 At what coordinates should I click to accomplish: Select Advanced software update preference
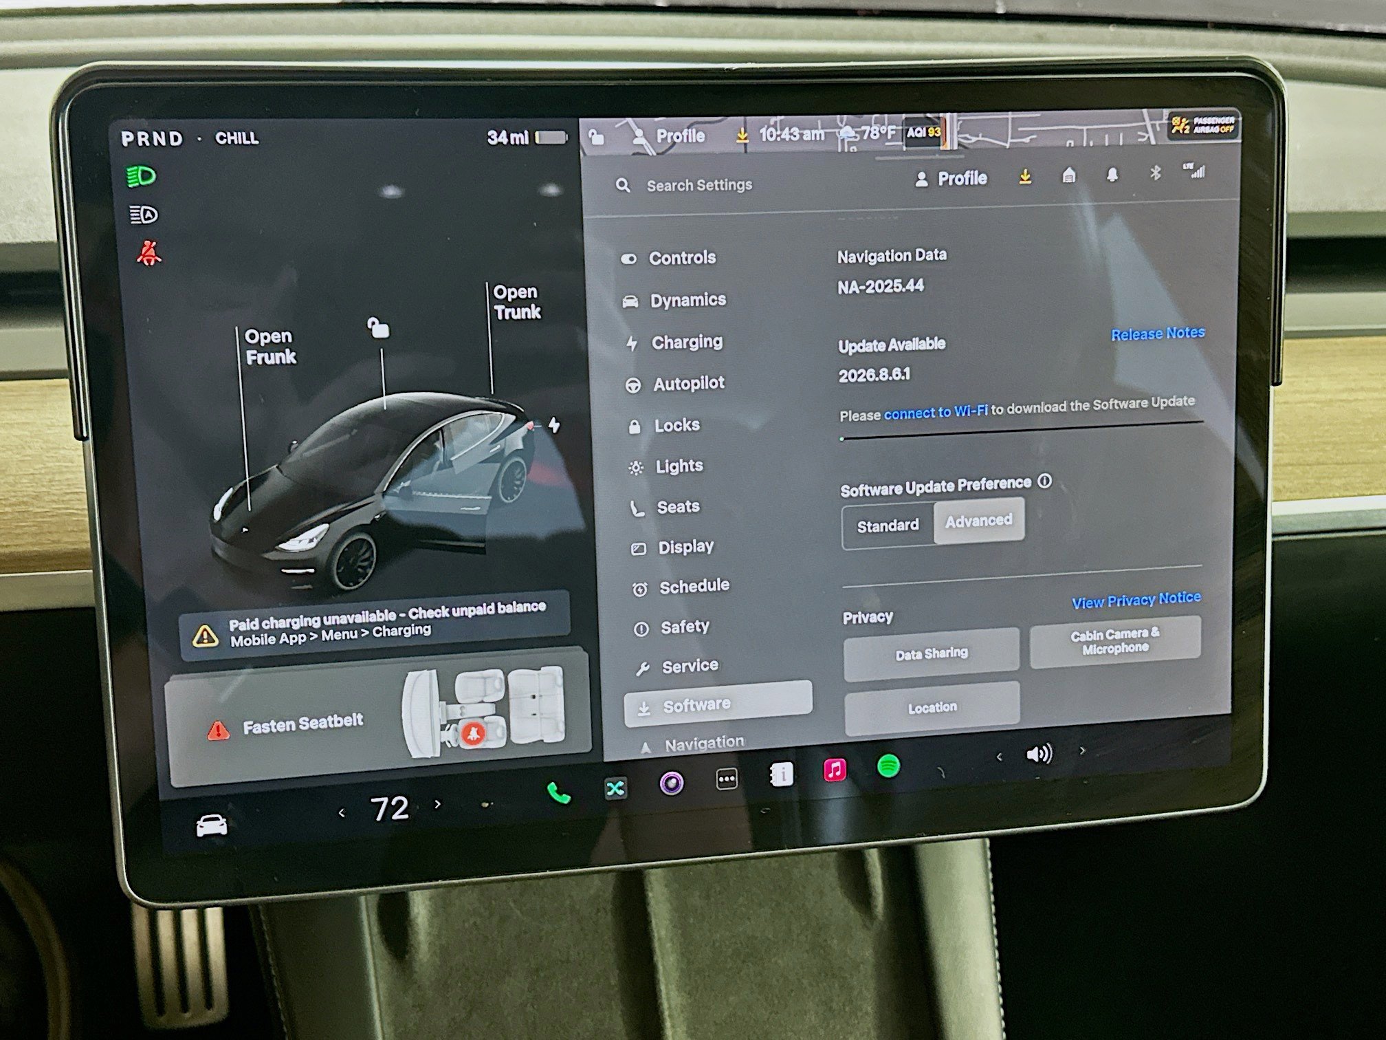coord(979,521)
